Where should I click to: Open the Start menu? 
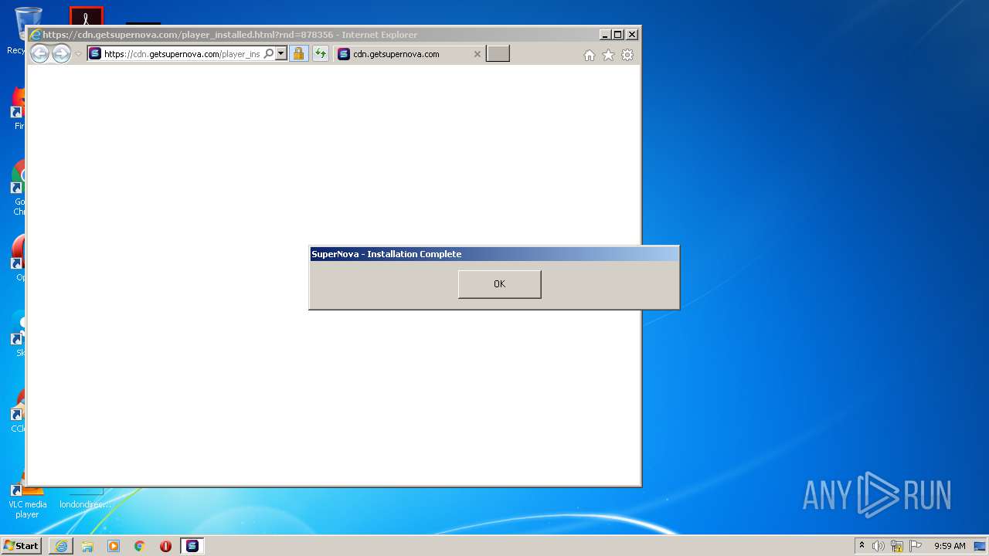[x=21, y=546]
